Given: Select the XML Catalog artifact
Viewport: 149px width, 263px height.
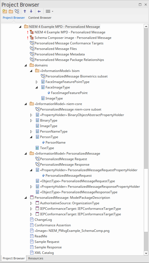Looking at the screenshot, I should [x=44, y=253].
